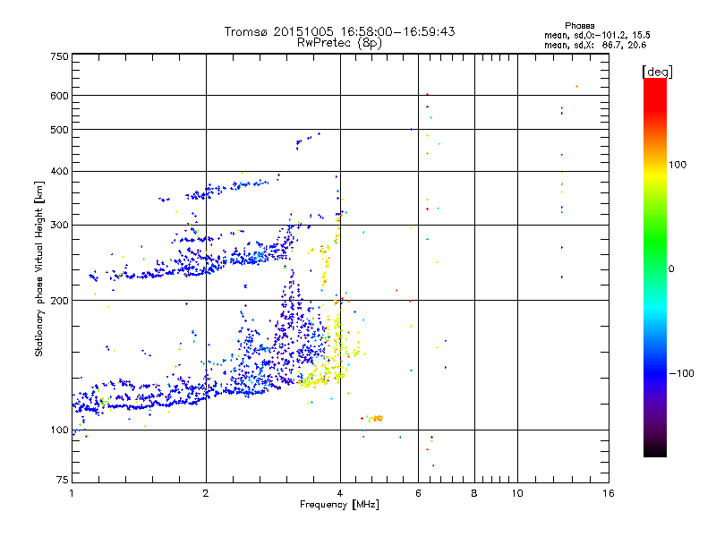Click the y-axis tick label '600'
The height and width of the screenshot is (537, 716).
pos(59,96)
